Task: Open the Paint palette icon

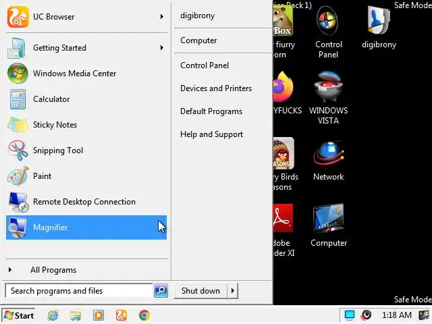Action: tap(18, 176)
